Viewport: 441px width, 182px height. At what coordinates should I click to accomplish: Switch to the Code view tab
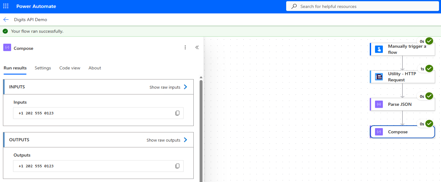point(70,68)
